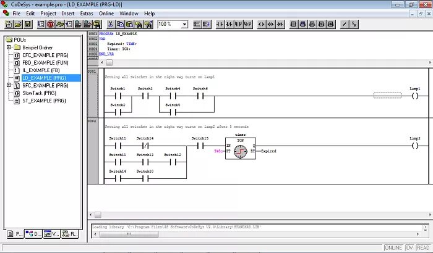Expand the Beispiel Ordner folder

pos(9,47)
